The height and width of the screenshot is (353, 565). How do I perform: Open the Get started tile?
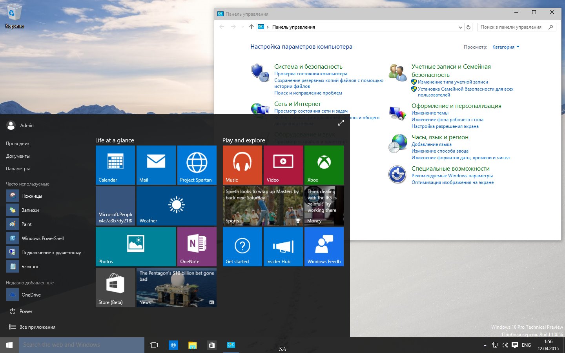[x=242, y=247]
